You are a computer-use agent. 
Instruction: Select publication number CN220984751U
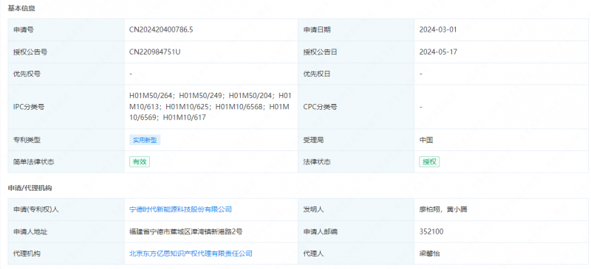click(155, 52)
